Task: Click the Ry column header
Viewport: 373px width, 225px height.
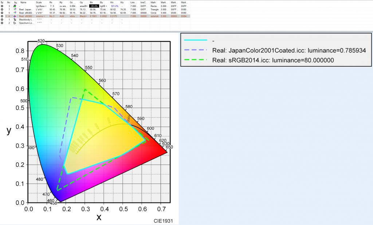Action: pyautogui.click(x=61, y=3)
